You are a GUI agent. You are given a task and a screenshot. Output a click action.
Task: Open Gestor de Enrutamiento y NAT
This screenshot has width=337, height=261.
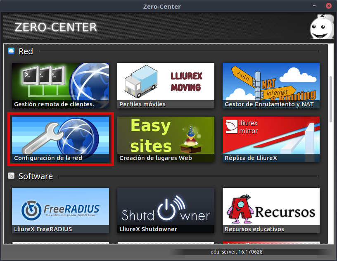pyautogui.click(x=271, y=86)
